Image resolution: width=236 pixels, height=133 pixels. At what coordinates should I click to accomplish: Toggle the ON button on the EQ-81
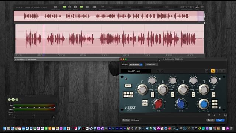(215, 101)
